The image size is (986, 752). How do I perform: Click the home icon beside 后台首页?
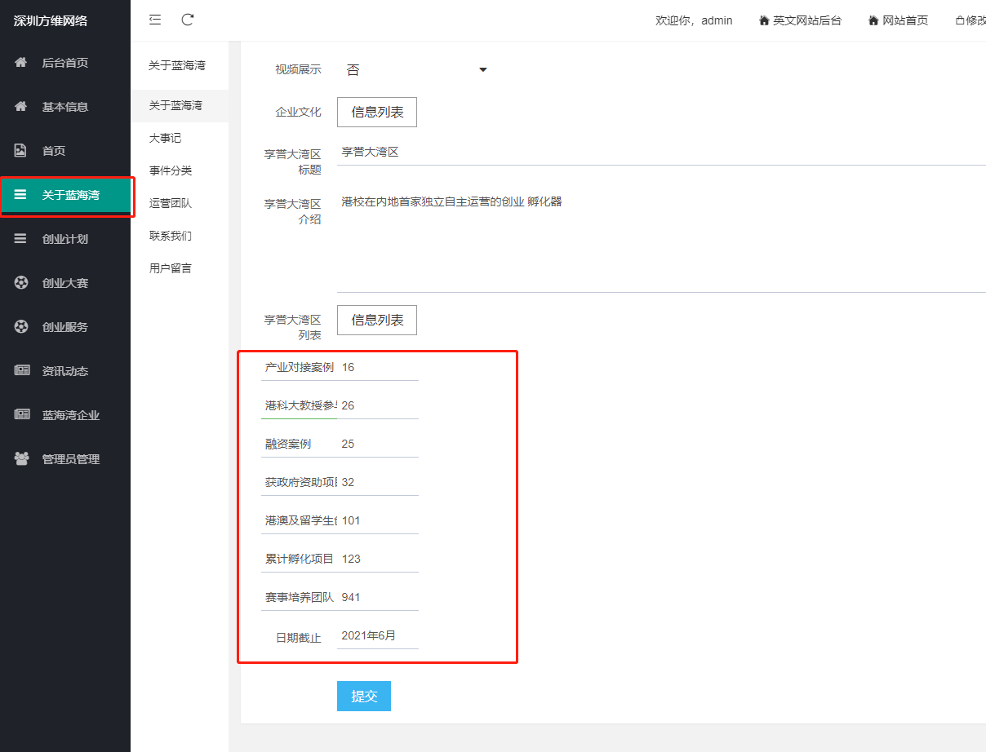(x=21, y=63)
